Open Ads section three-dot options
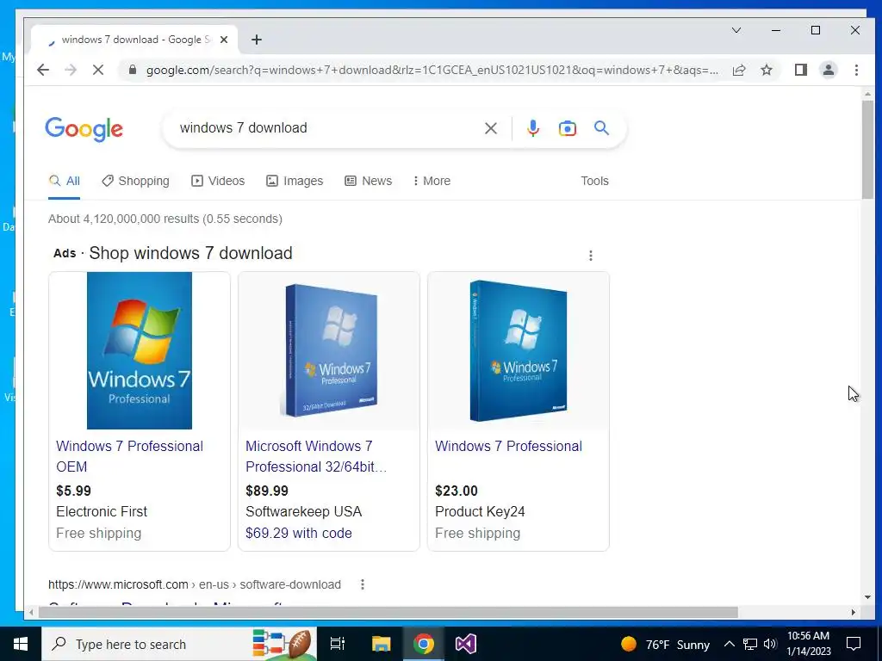882x661 pixels. 591,256
